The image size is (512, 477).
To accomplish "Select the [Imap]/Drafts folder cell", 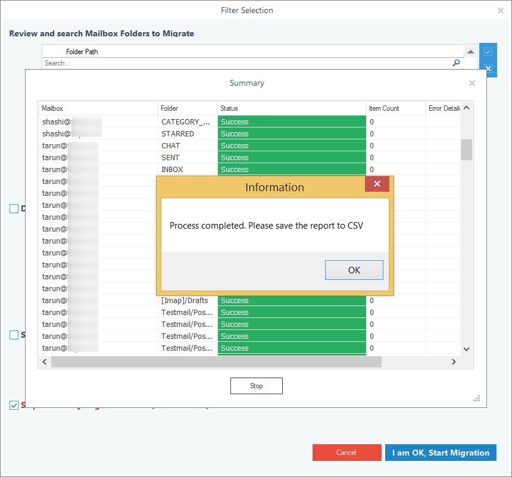I will point(188,301).
